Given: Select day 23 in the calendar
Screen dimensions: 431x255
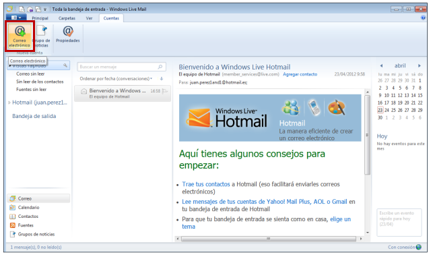Looking at the screenshot, I should 380,110.
